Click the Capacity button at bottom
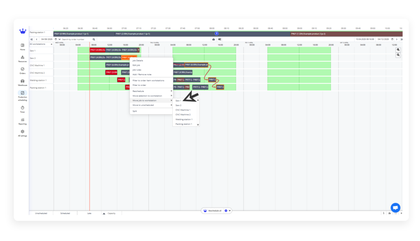Viewport: 420px width, 241px height. coord(111,213)
